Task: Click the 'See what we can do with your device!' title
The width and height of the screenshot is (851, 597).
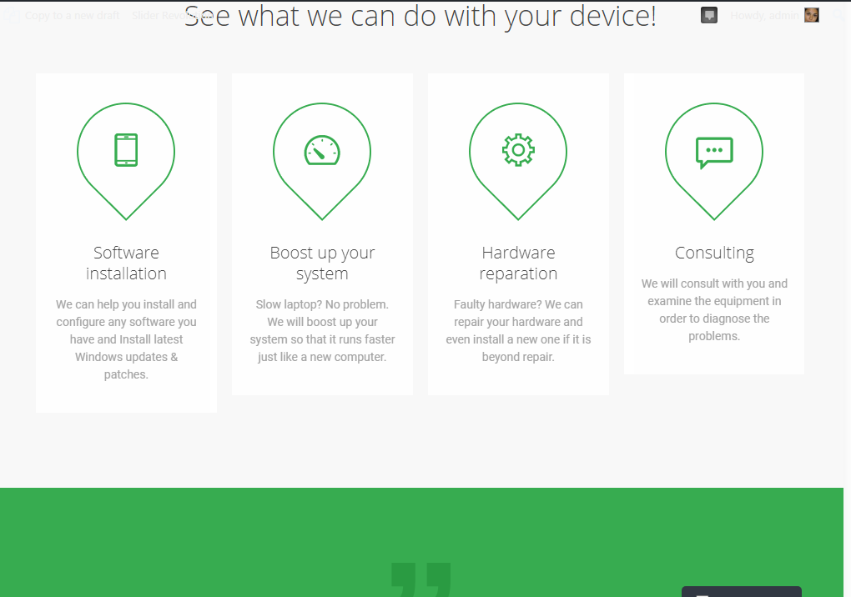Action: pos(420,17)
